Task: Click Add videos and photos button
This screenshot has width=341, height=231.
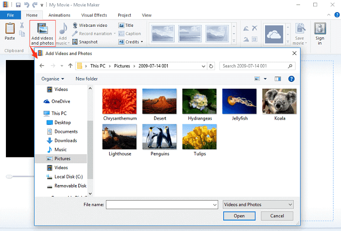Action: [x=42, y=33]
